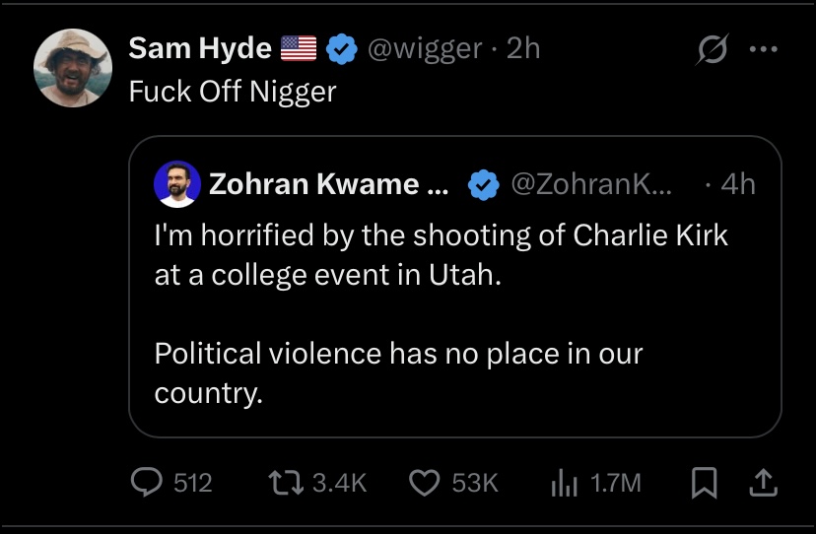Click the Zohran Kwame name in the quote
This screenshot has width=816, height=534.
point(324,184)
